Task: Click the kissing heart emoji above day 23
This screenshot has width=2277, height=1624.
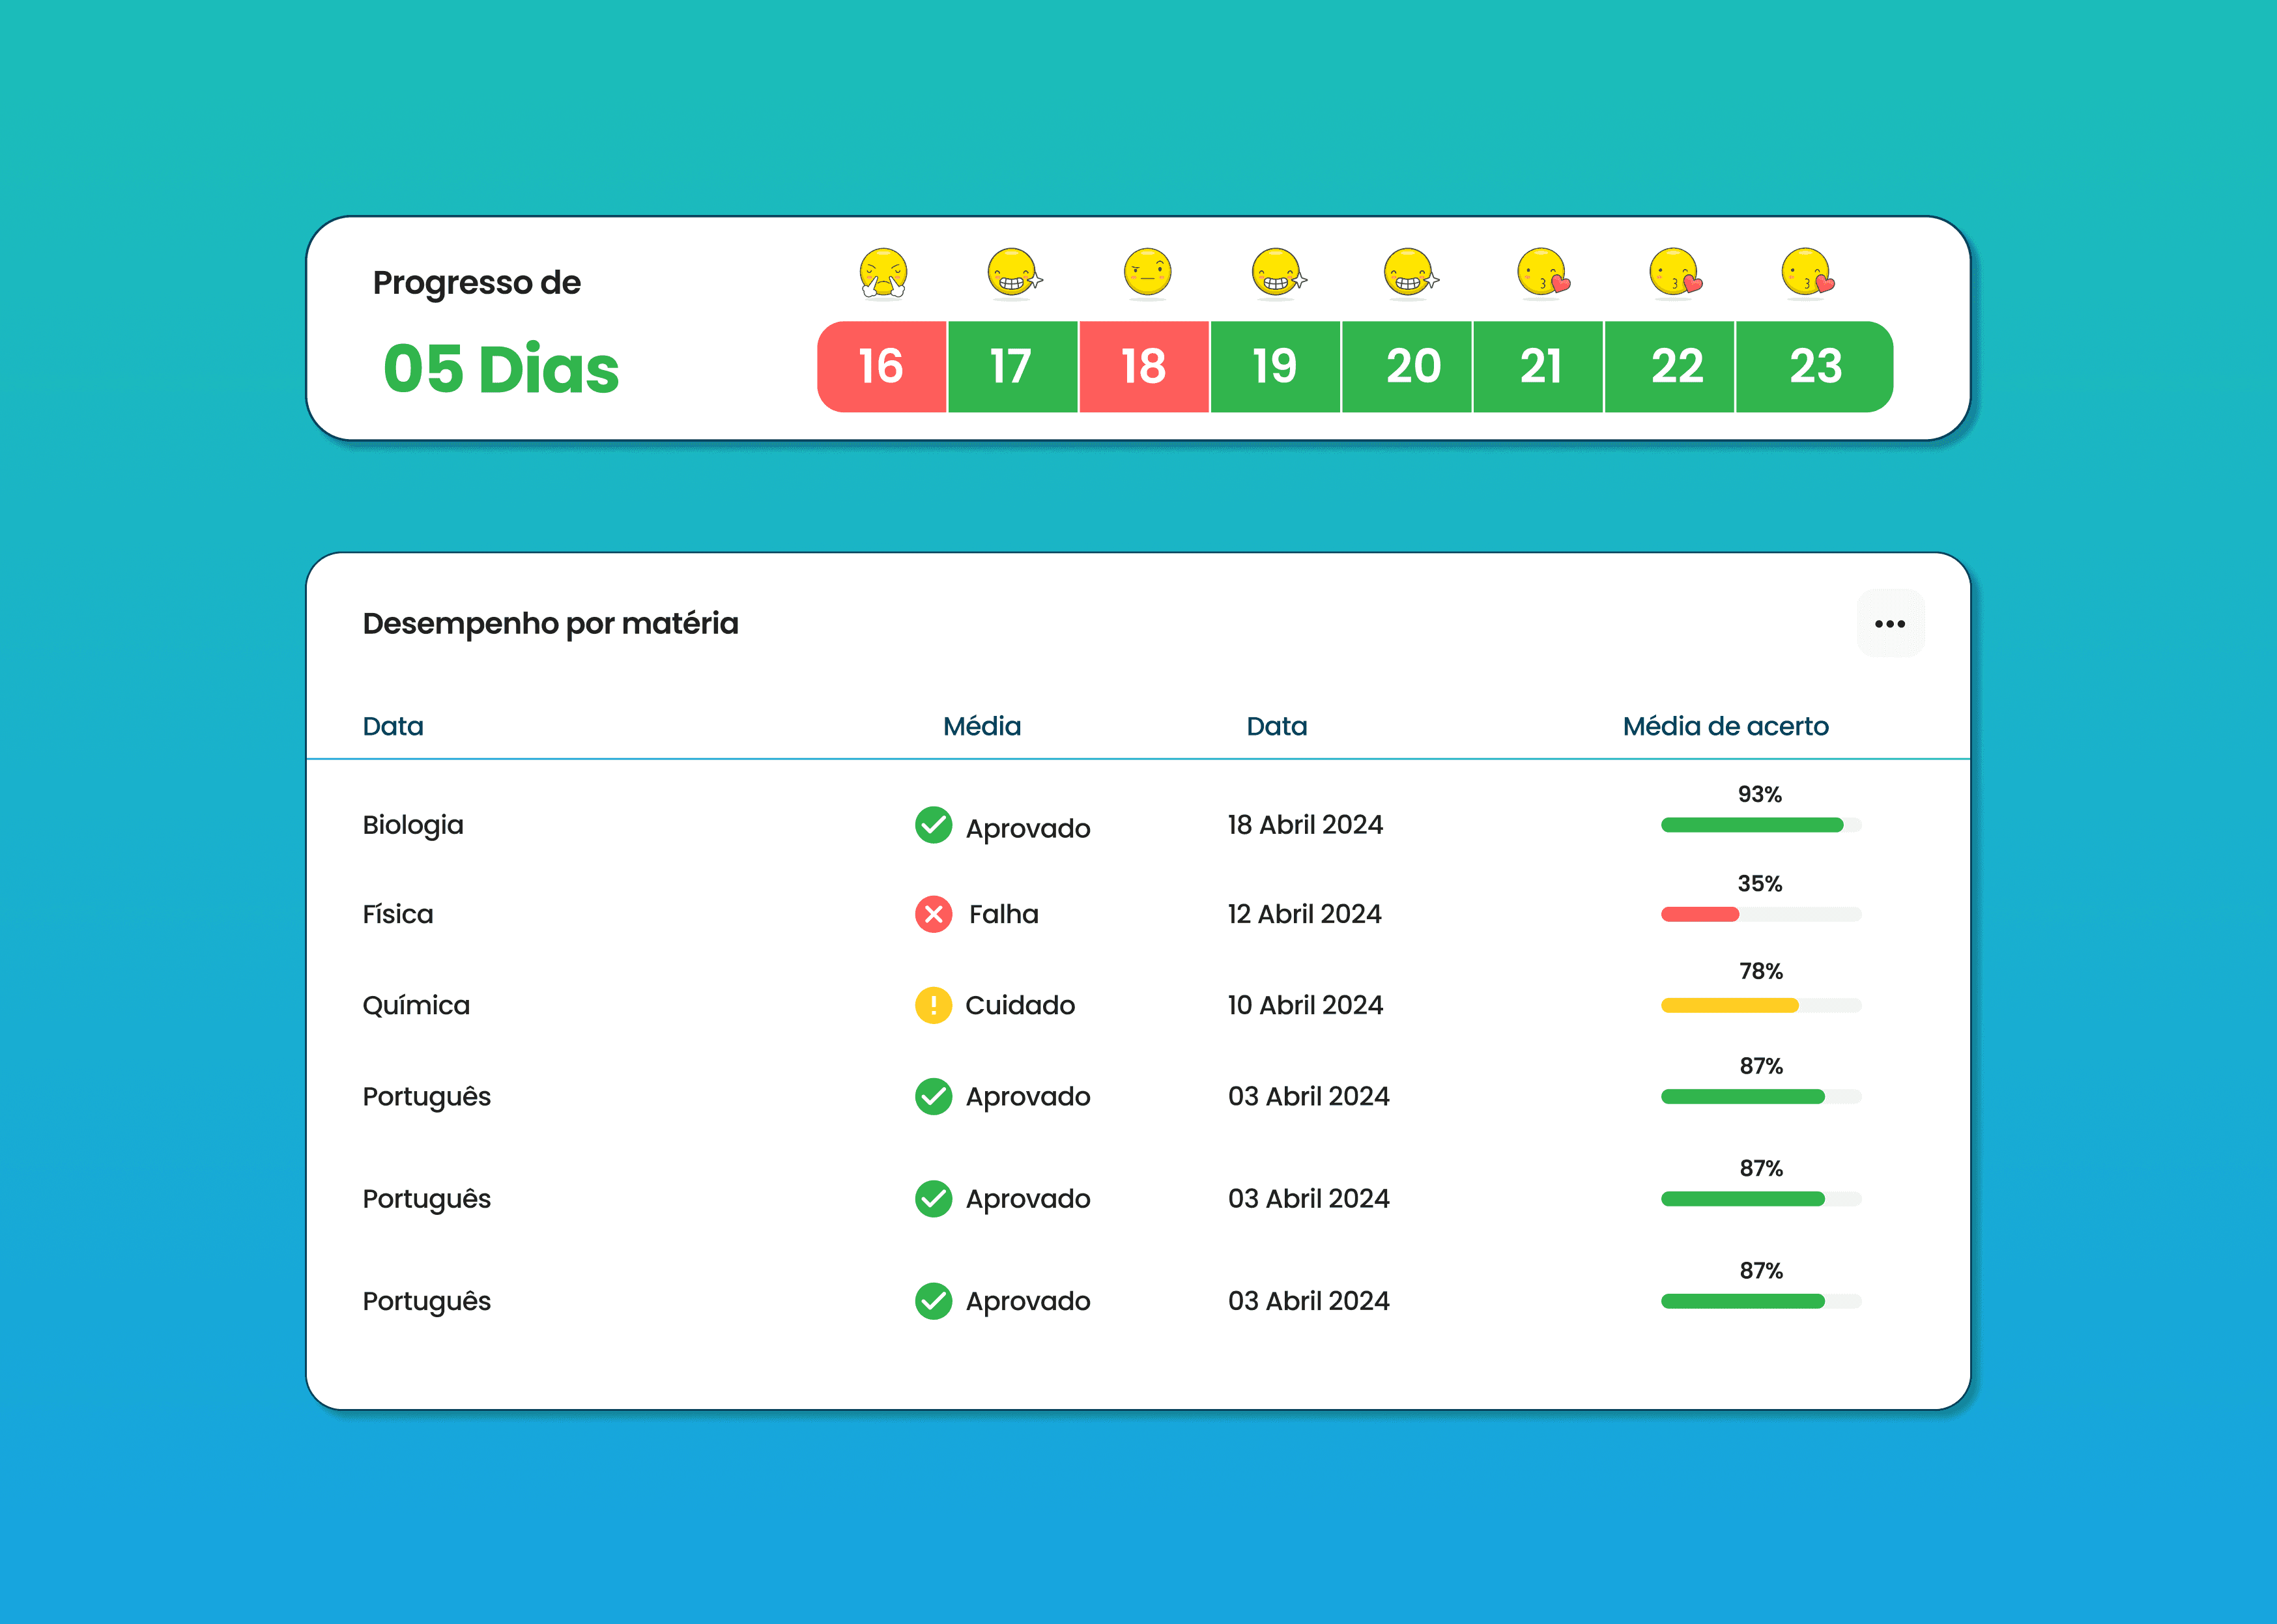Action: pos(1806,273)
